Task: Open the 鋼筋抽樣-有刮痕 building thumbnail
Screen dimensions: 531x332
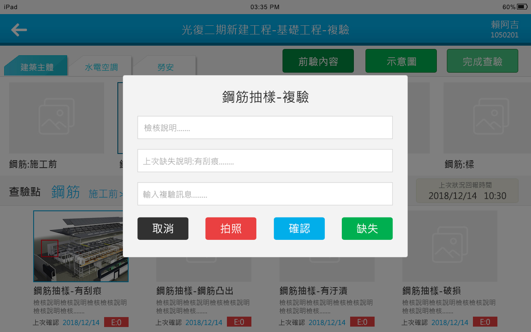Action: point(81,247)
